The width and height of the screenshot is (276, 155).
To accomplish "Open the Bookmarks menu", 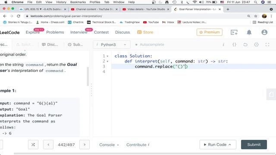I will pos(78,2).
